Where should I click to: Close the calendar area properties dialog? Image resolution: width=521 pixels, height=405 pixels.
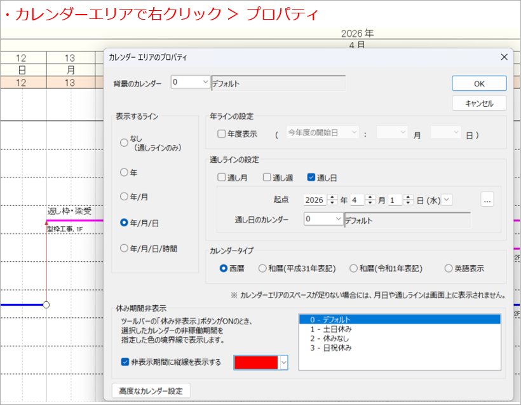(504, 57)
